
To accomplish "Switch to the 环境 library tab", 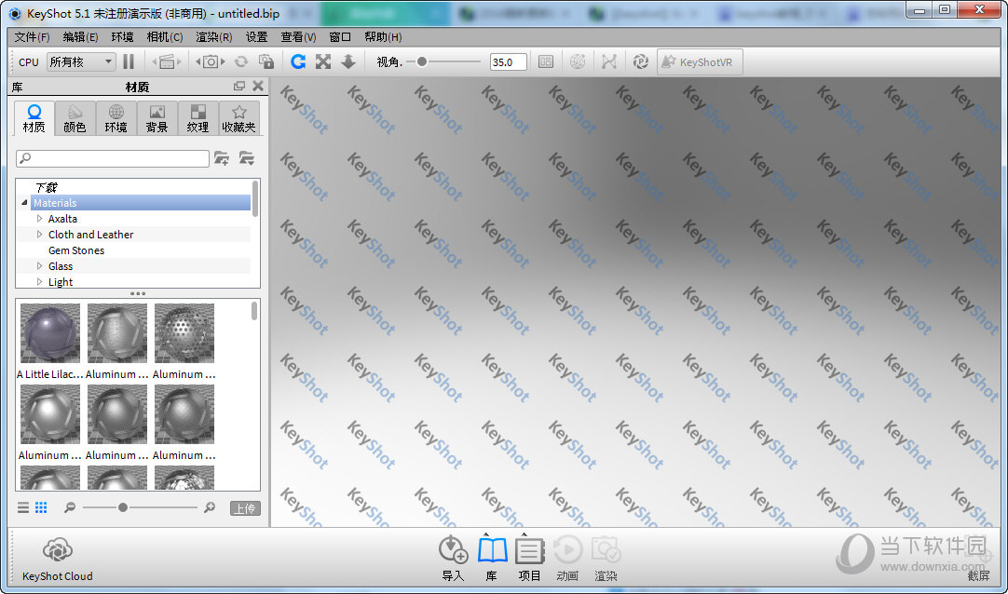I will coord(116,118).
